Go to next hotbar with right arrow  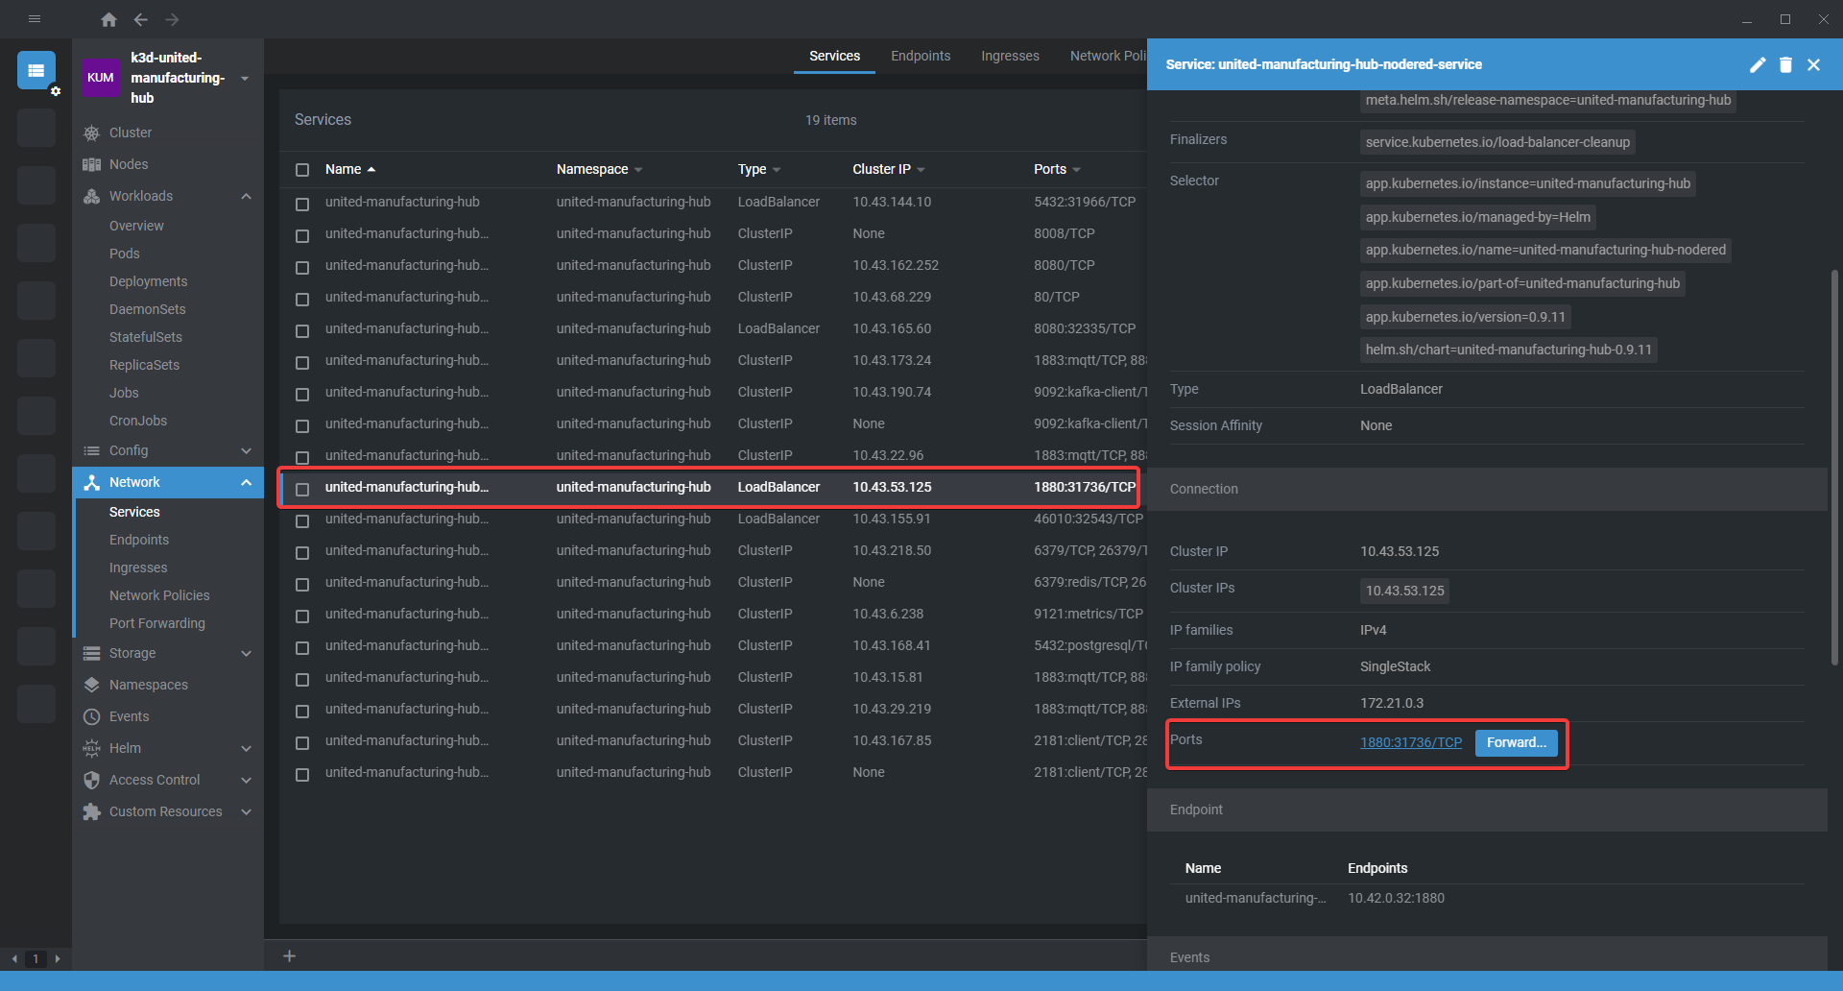58,958
